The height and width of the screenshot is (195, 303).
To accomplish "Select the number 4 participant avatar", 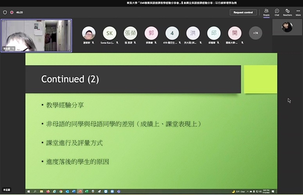I will click(x=172, y=33).
